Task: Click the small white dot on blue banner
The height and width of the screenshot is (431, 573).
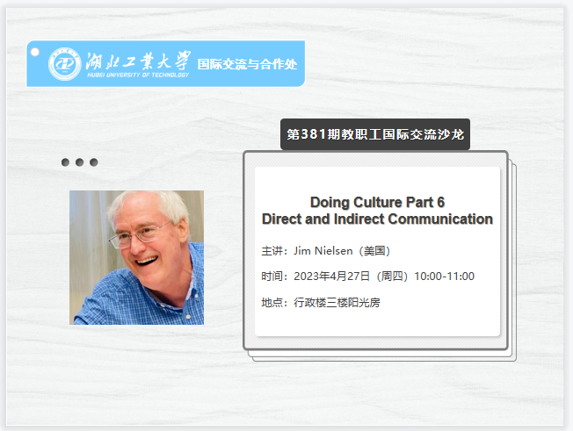Action: click(35, 52)
